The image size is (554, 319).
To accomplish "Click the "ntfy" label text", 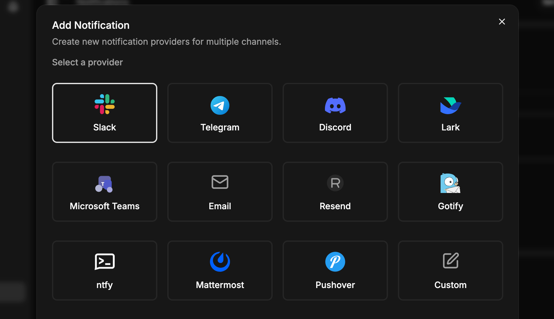I will (105, 285).
